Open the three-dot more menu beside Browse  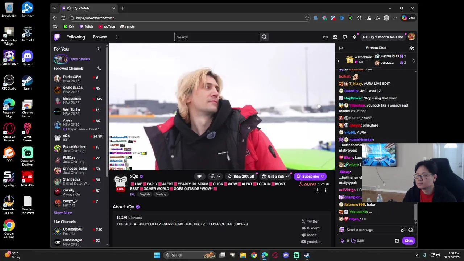(x=117, y=37)
